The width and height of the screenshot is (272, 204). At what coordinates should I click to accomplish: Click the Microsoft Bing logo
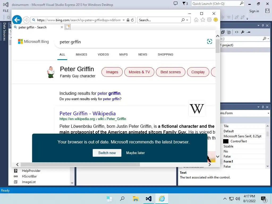click(x=33, y=41)
